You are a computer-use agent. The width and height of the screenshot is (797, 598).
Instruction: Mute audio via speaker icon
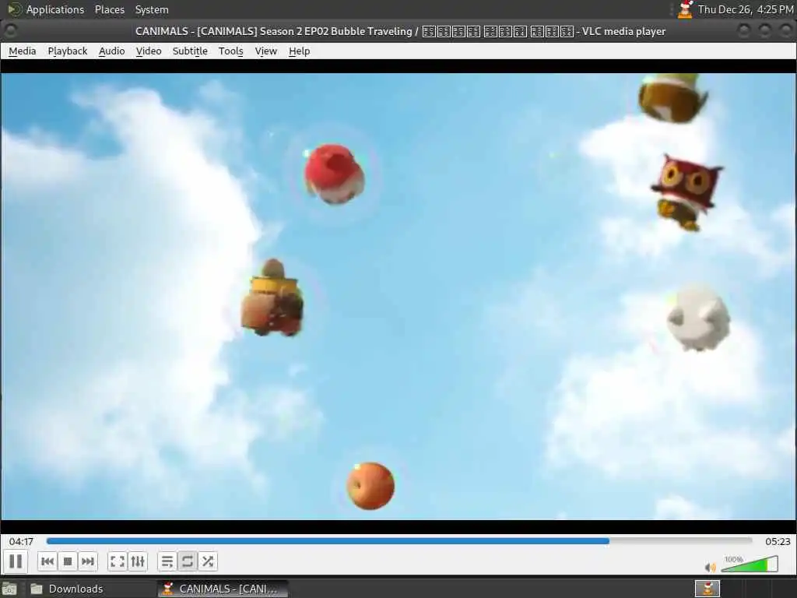click(x=710, y=567)
